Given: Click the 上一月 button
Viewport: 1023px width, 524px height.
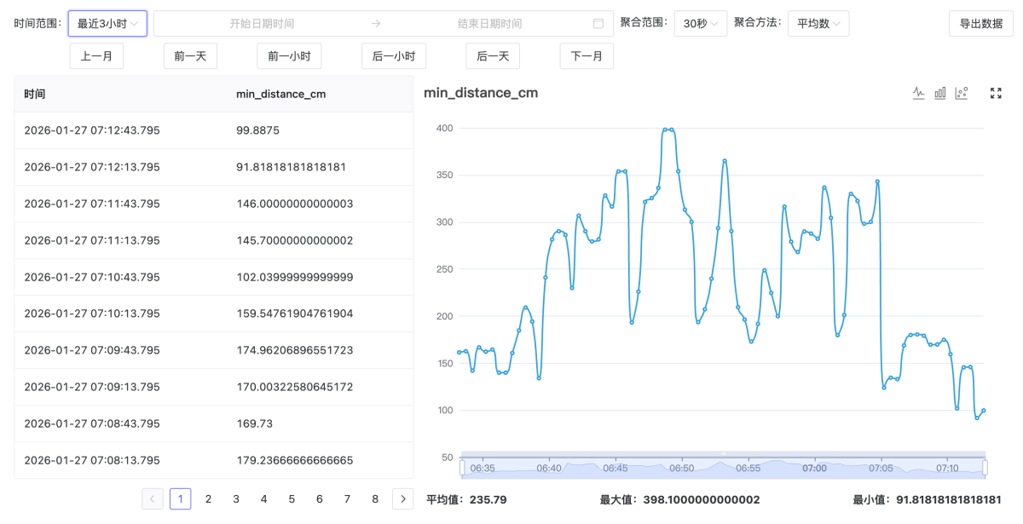Looking at the screenshot, I should pos(96,56).
